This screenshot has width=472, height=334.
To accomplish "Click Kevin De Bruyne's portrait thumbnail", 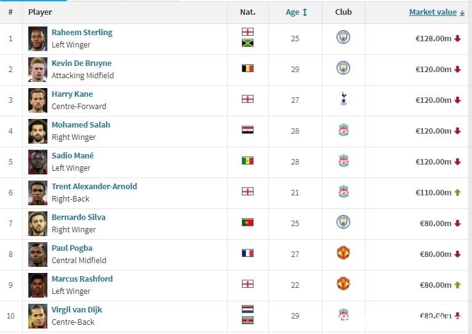I will [x=38, y=69].
